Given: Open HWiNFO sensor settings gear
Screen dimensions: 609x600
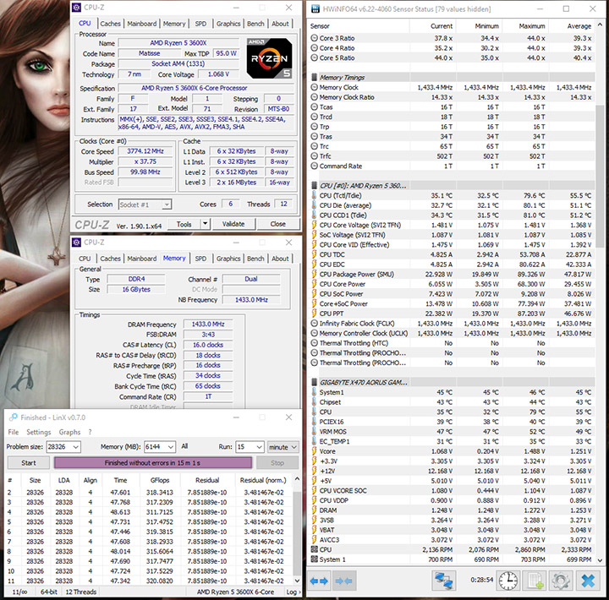Looking at the screenshot, I should coord(560,581).
